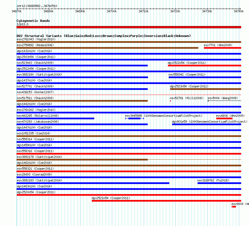Click the 34700k ruler tick label
Screen dimensions: 249x226
pyautogui.click(x=112, y=11)
